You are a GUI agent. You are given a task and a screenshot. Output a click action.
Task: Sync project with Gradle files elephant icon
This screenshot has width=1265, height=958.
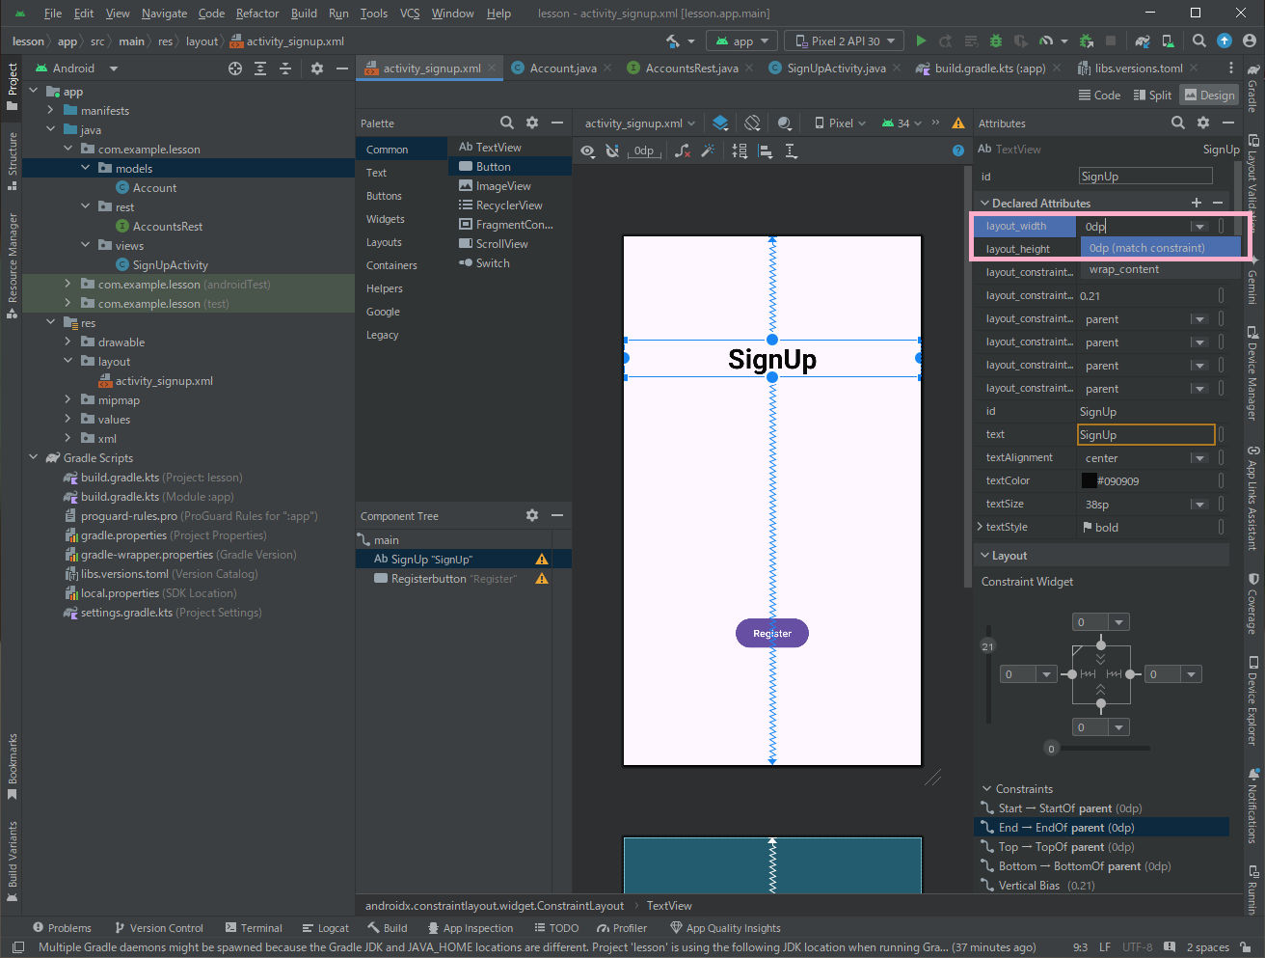click(1143, 41)
